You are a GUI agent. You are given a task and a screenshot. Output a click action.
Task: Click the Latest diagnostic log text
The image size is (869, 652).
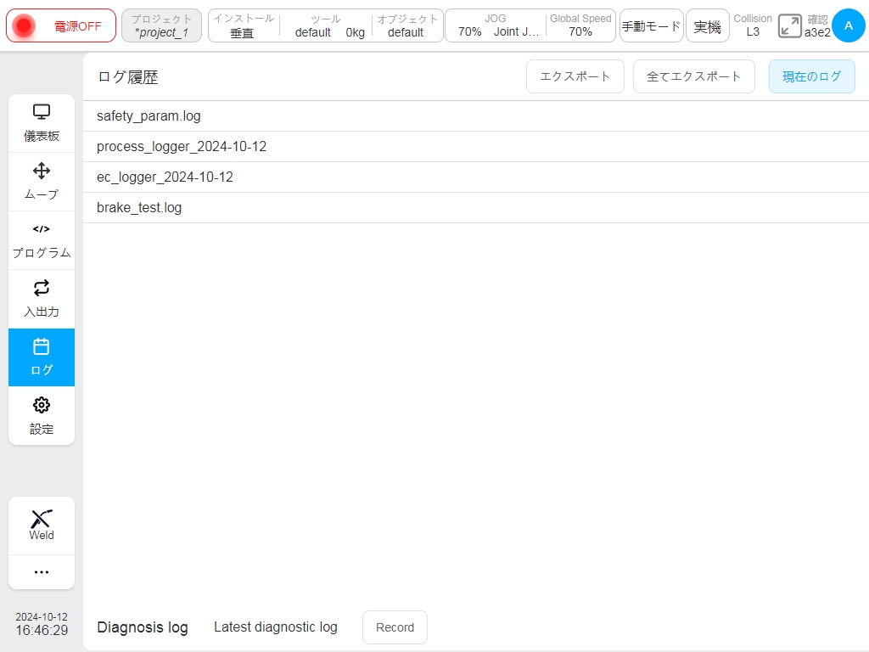tap(276, 627)
